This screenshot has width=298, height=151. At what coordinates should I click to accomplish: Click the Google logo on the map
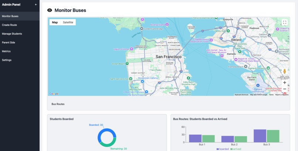54,94
